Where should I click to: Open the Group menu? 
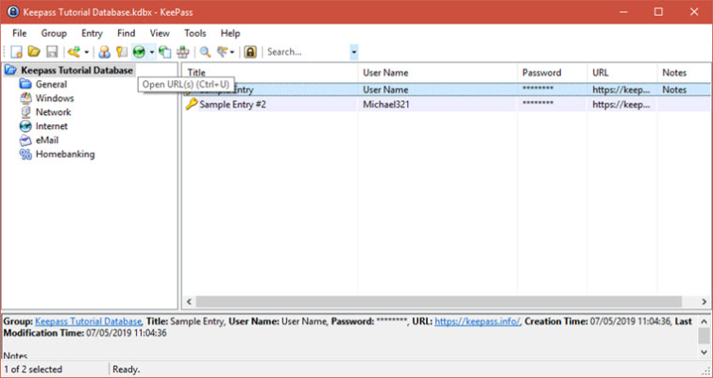(x=54, y=33)
